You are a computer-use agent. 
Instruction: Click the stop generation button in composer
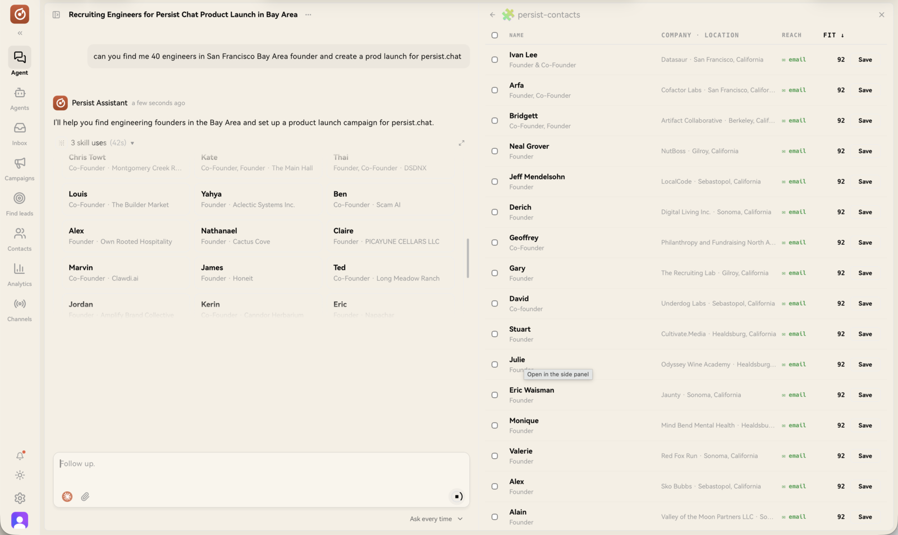coord(458,496)
